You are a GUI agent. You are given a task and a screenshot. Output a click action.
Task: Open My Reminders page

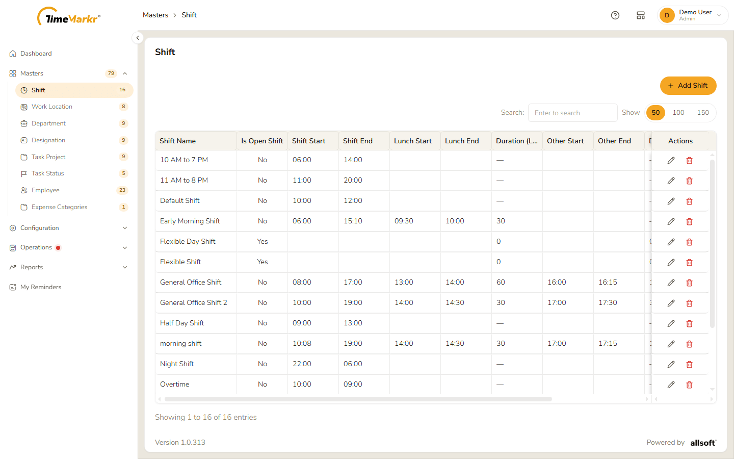pos(69,287)
